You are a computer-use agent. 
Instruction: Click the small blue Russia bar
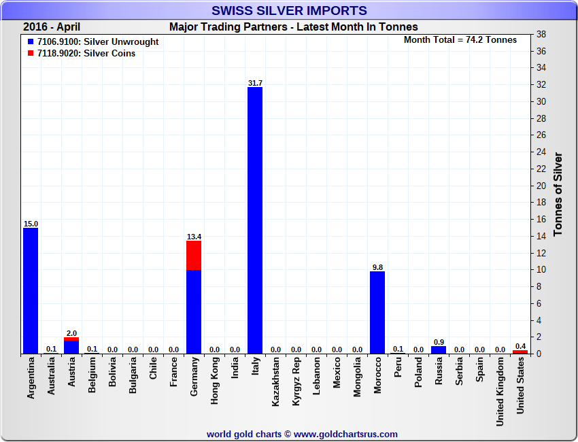click(x=439, y=350)
